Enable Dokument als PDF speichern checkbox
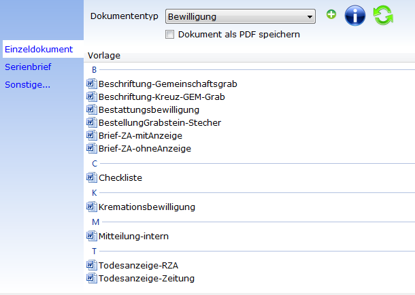This screenshot has height=295, width=415. point(169,35)
